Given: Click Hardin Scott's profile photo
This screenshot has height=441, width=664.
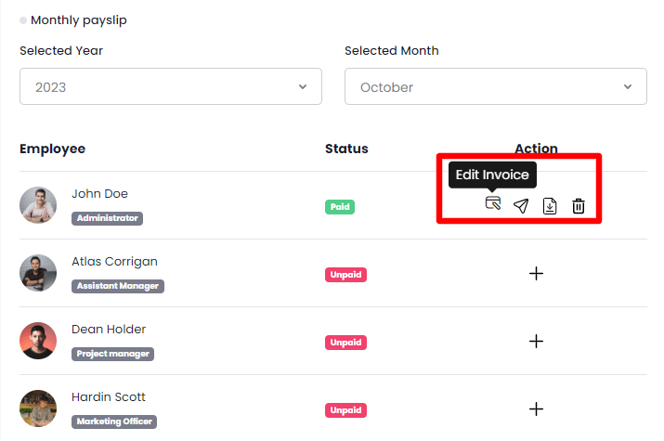Looking at the screenshot, I should tap(38, 409).
